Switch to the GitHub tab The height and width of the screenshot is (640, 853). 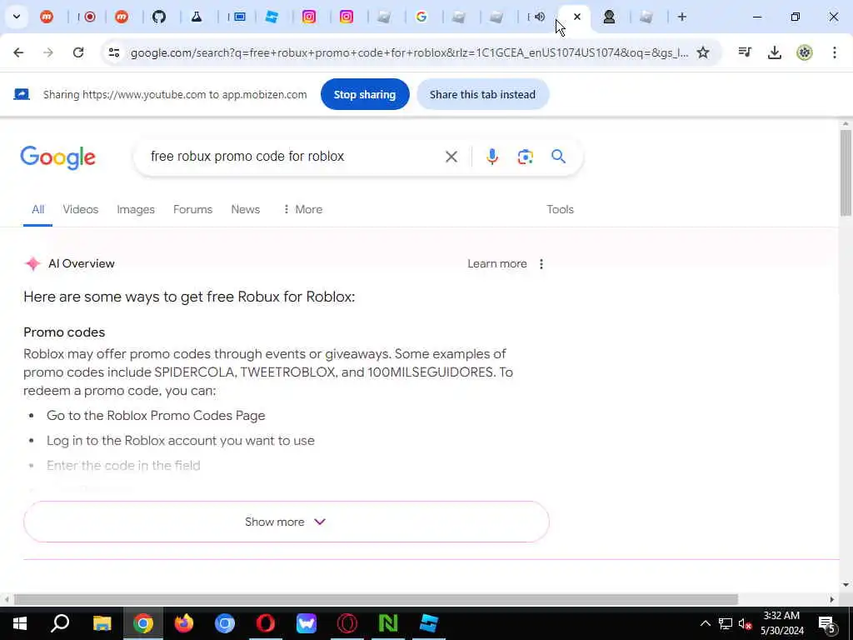(x=159, y=17)
